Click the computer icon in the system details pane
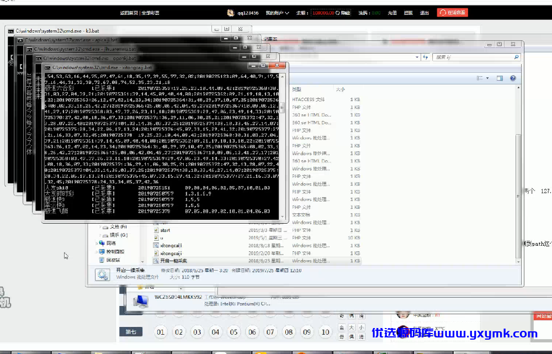The image size is (552, 354). point(141,302)
